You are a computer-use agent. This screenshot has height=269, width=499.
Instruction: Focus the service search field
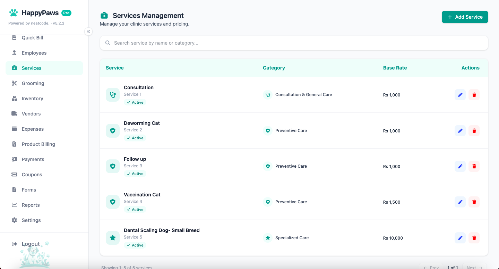pyautogui.click(x=294, y=43)
